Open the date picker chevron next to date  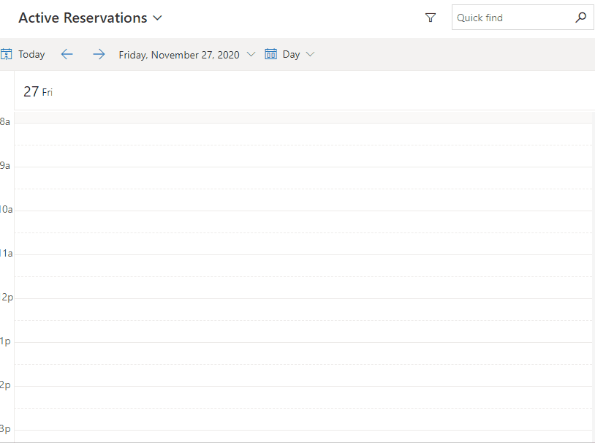(x=251, y=54)
